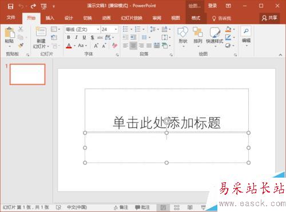Viewport: 286px width, 212px height.
Task: Click the Reset slide icon
Action: pos(54,37)
